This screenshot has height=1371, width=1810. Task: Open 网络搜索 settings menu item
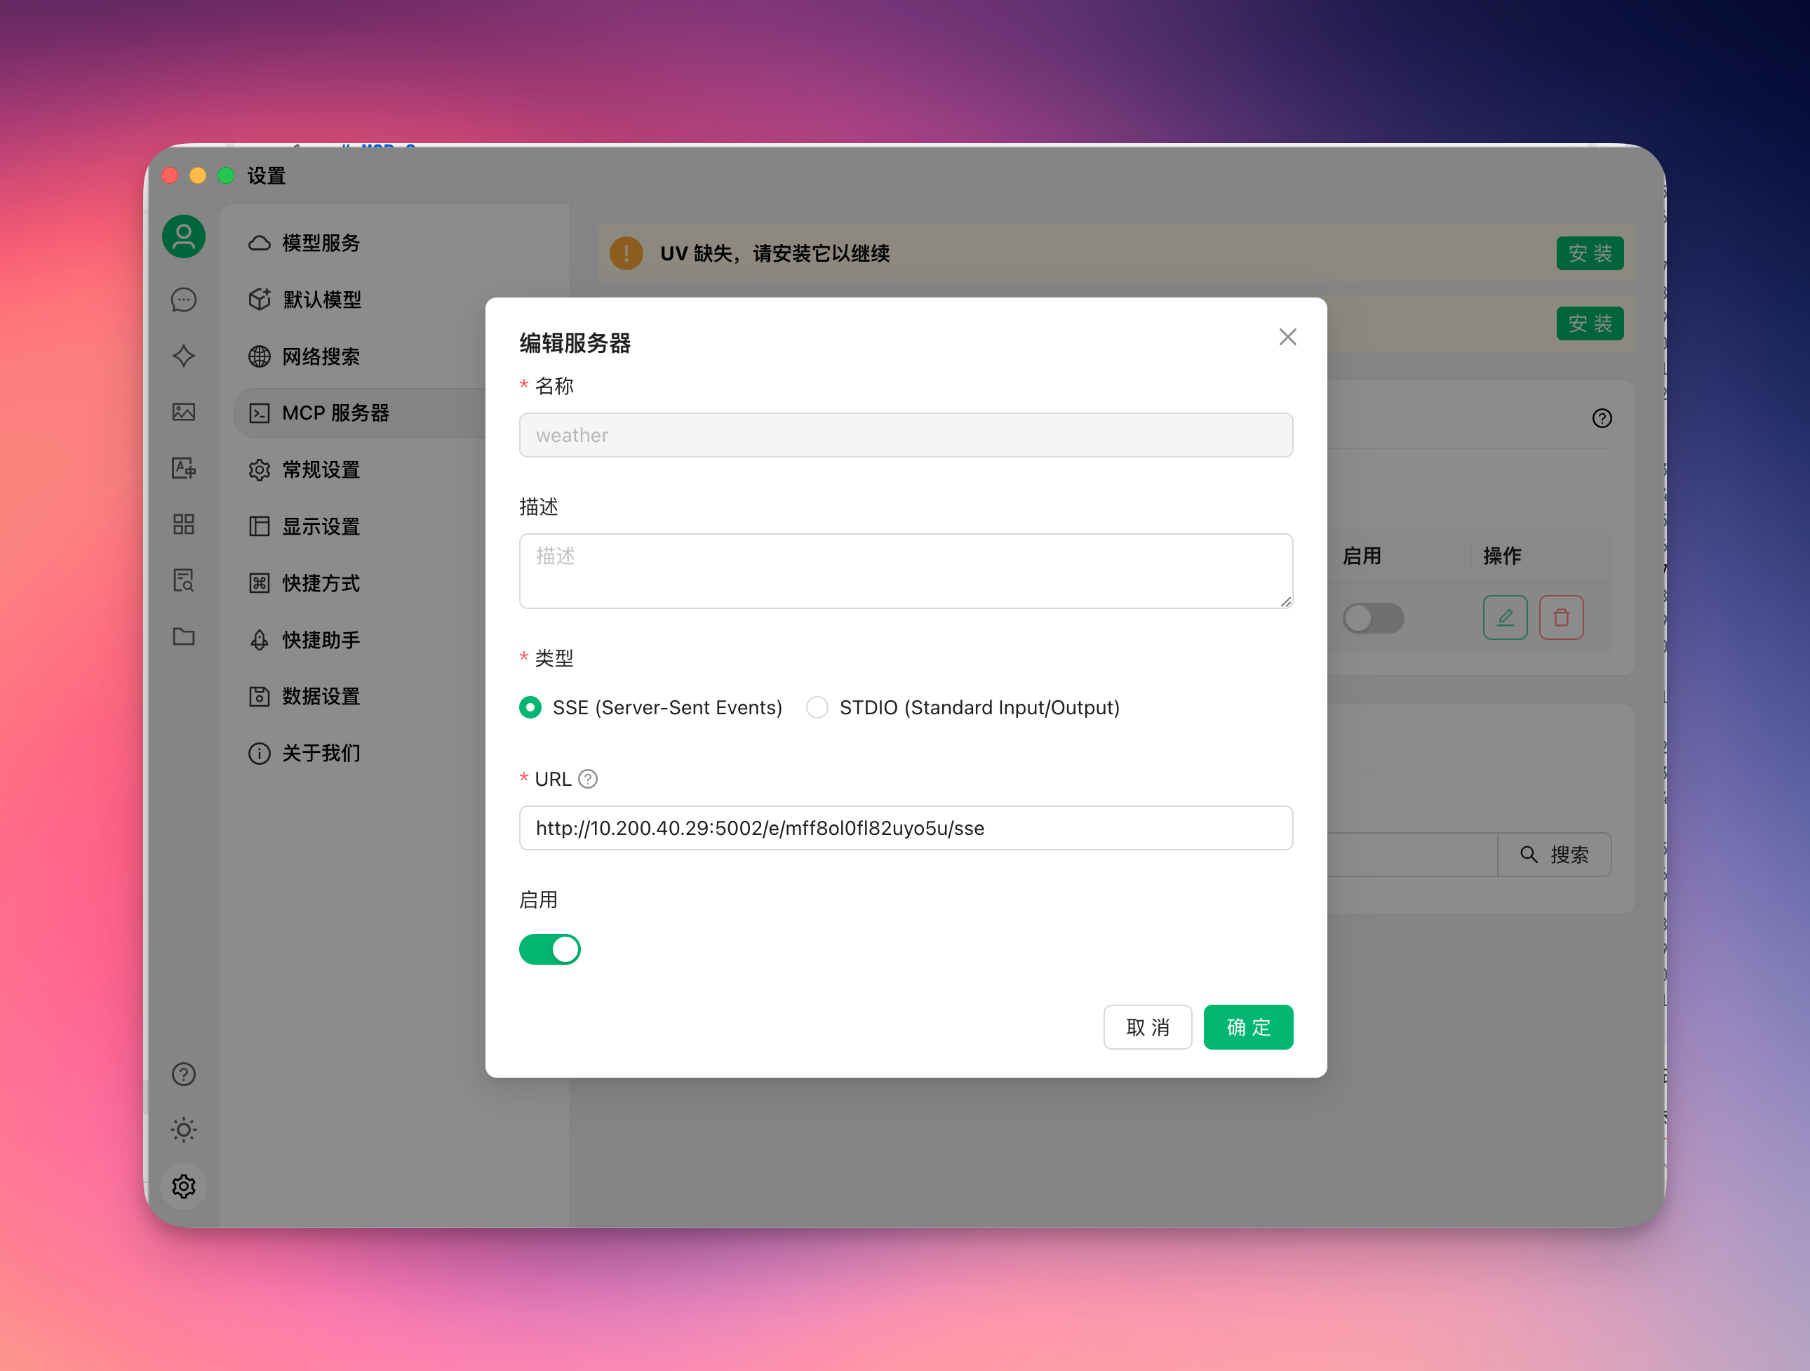pos(321,357)
